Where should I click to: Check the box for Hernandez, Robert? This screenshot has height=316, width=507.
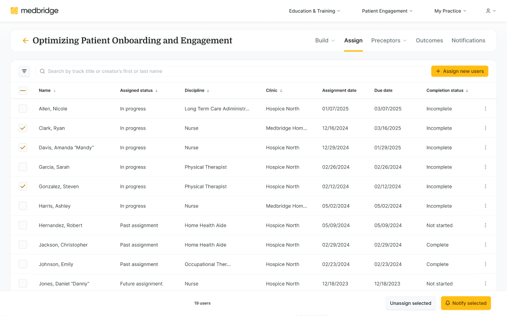(x=23, y=225)
